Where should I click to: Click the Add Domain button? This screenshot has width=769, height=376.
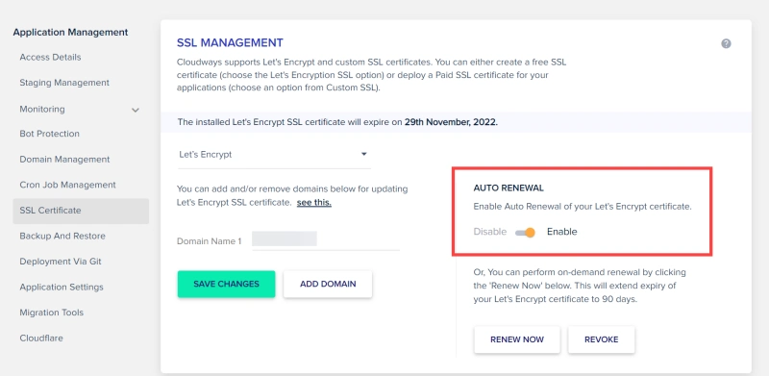(x=328, y=284)
